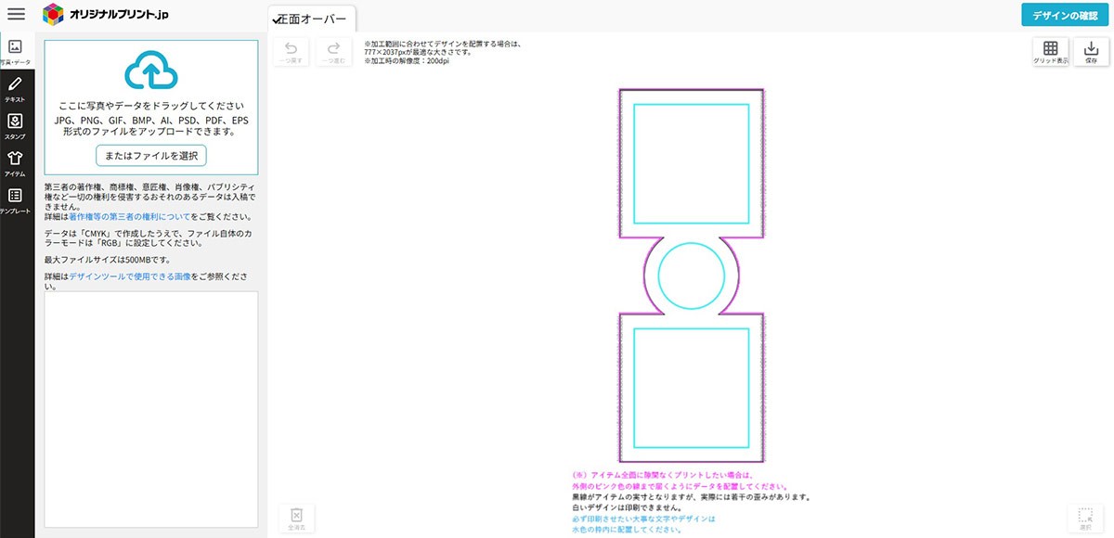Click the undo arrow button
Viewport: 1114px width, 538px height.
tap(291, 52)
